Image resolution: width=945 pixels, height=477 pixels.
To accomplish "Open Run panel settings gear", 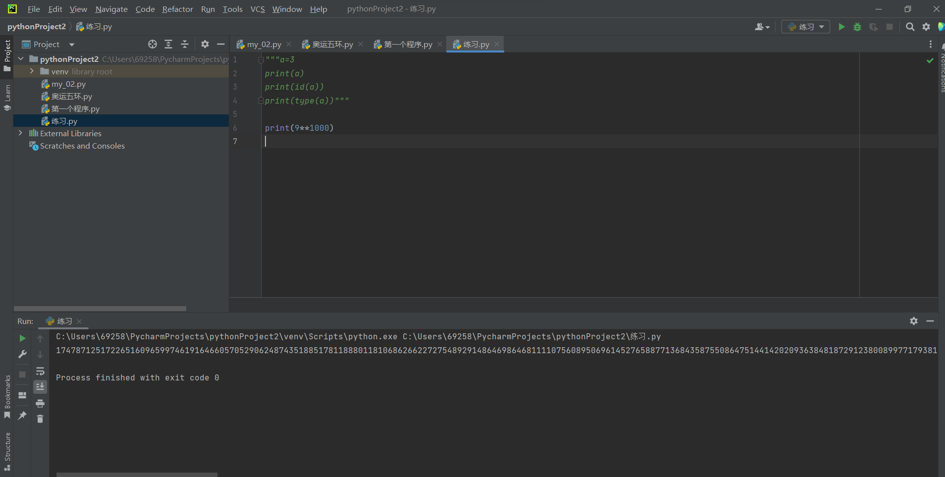I will (x=914, y=321).
